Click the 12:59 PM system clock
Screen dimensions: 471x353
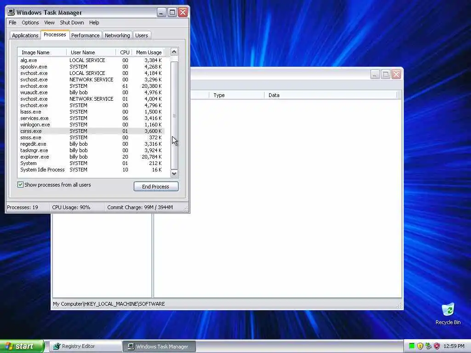(454, 346)
